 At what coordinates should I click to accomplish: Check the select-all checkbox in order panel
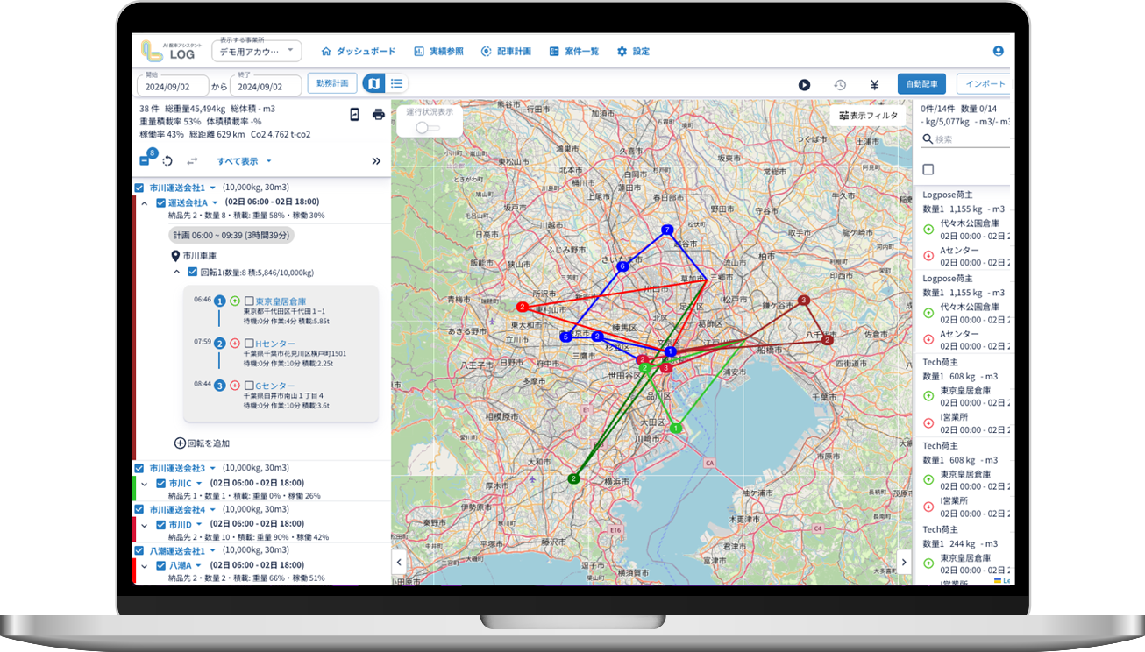click(928, 169)
